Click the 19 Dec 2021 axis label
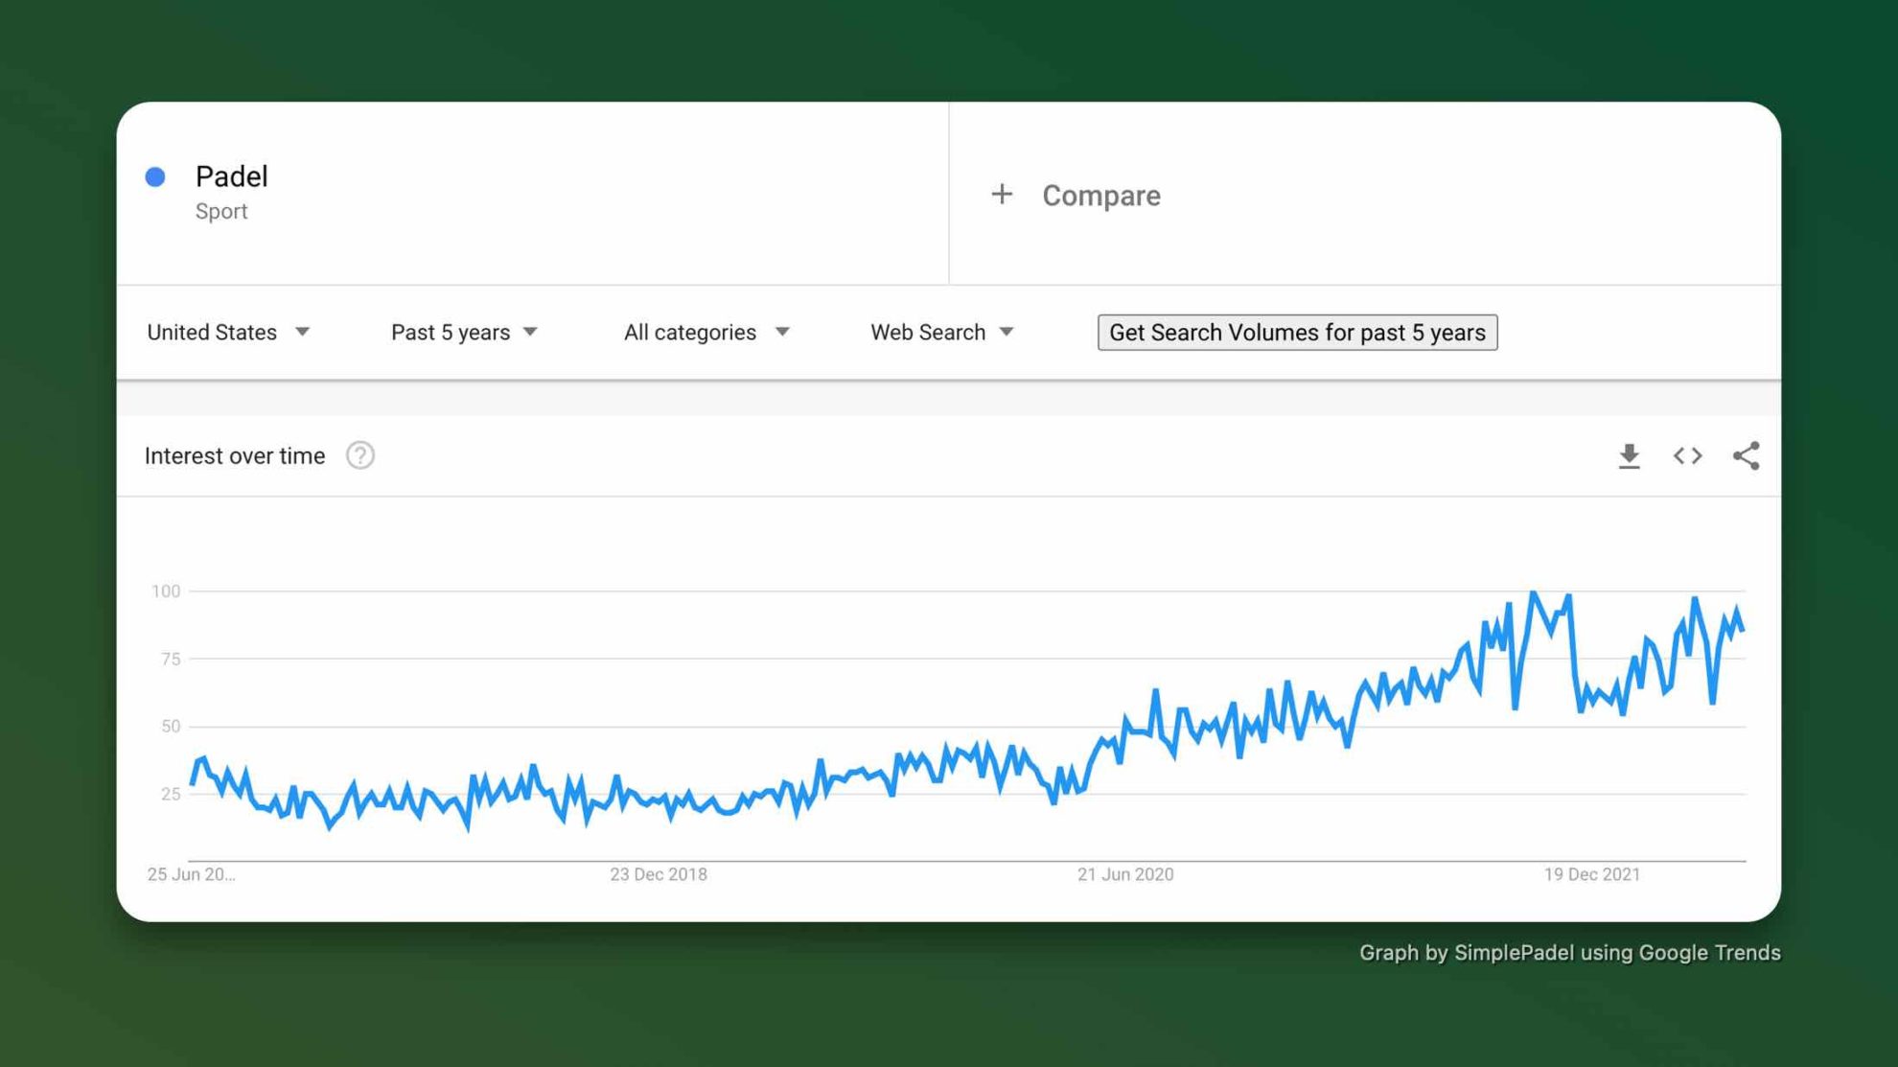This screenshot has width=1898, height=1067. (1591, 874)
